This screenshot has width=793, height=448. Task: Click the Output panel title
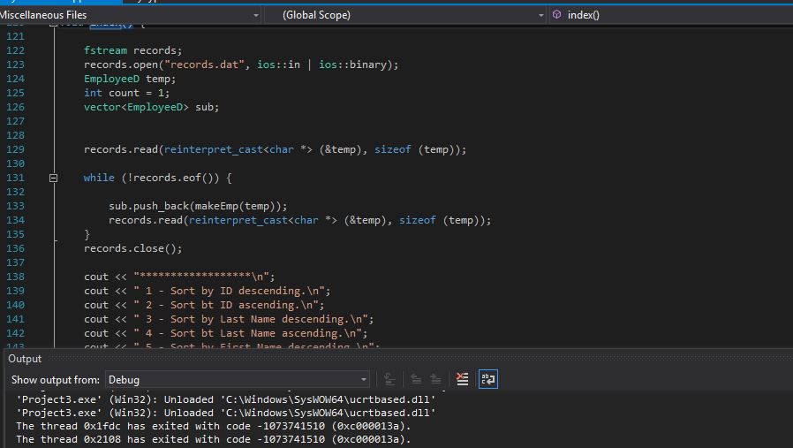[x=25, y=359]
